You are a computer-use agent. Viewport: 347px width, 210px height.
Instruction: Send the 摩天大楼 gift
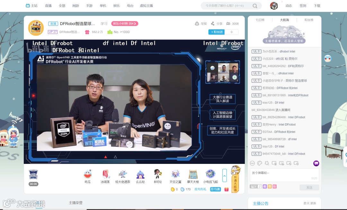point(193,177)
